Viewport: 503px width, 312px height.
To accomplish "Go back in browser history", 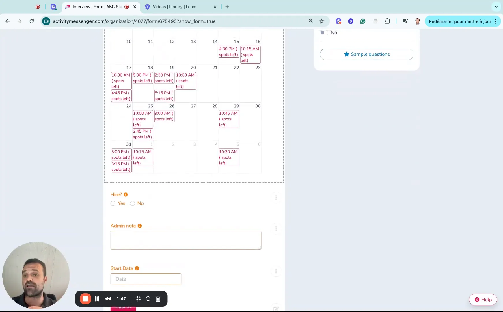I will [x=8, y=21].
